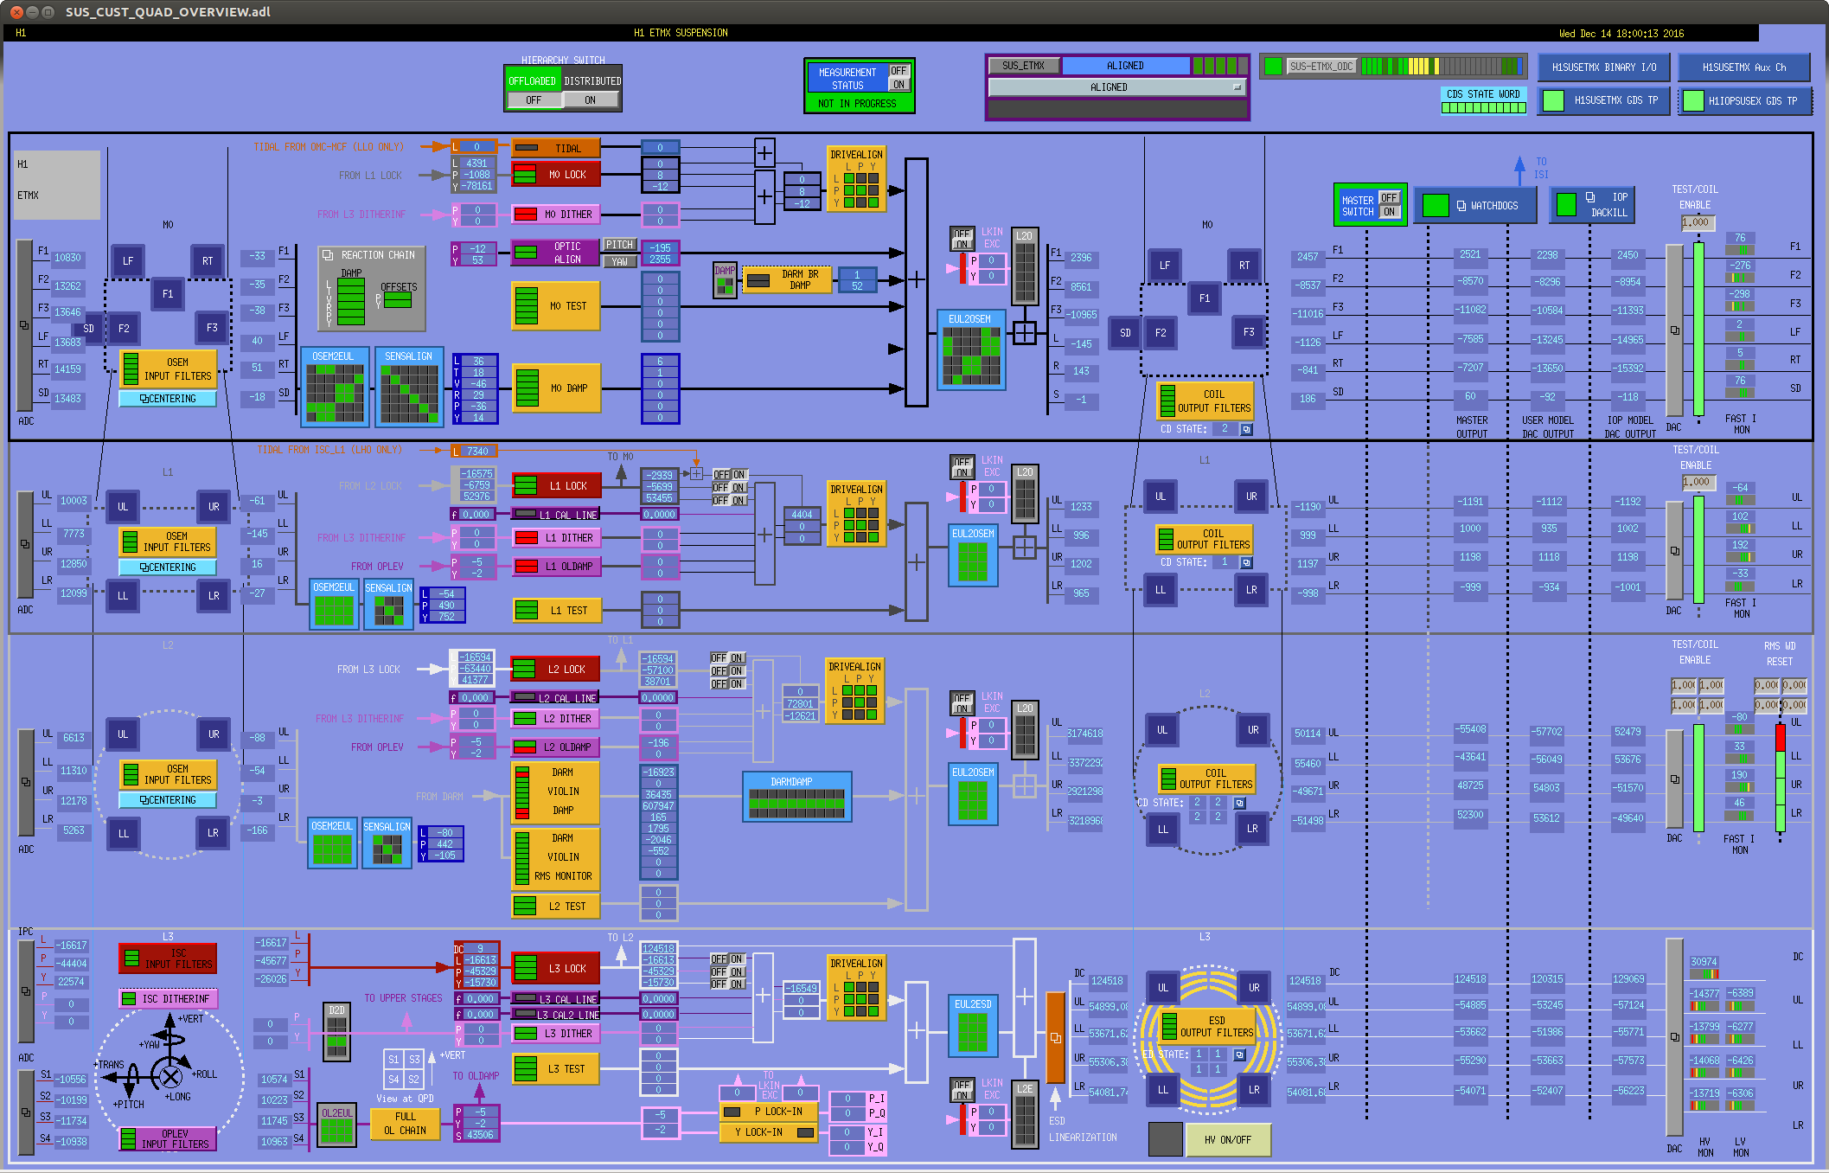Screen dimensions: 1829x1173
Task: Open the L3 ES STATE related display
Action: pyautogui.click(x=1240, y=1054)
